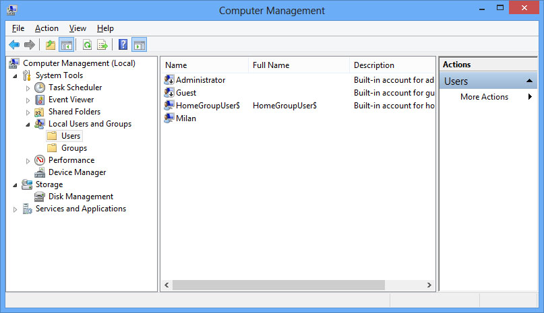Click the blue Help question mark icon
Viewport: 544px width, 313px height.
(x=123, y=44)
